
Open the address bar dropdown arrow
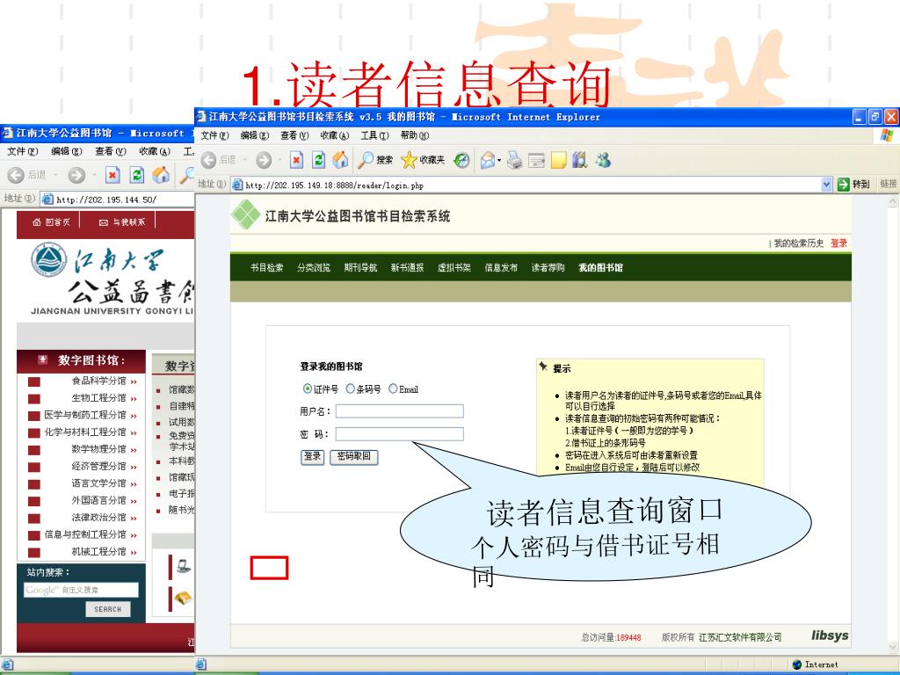tap(826, 185)
